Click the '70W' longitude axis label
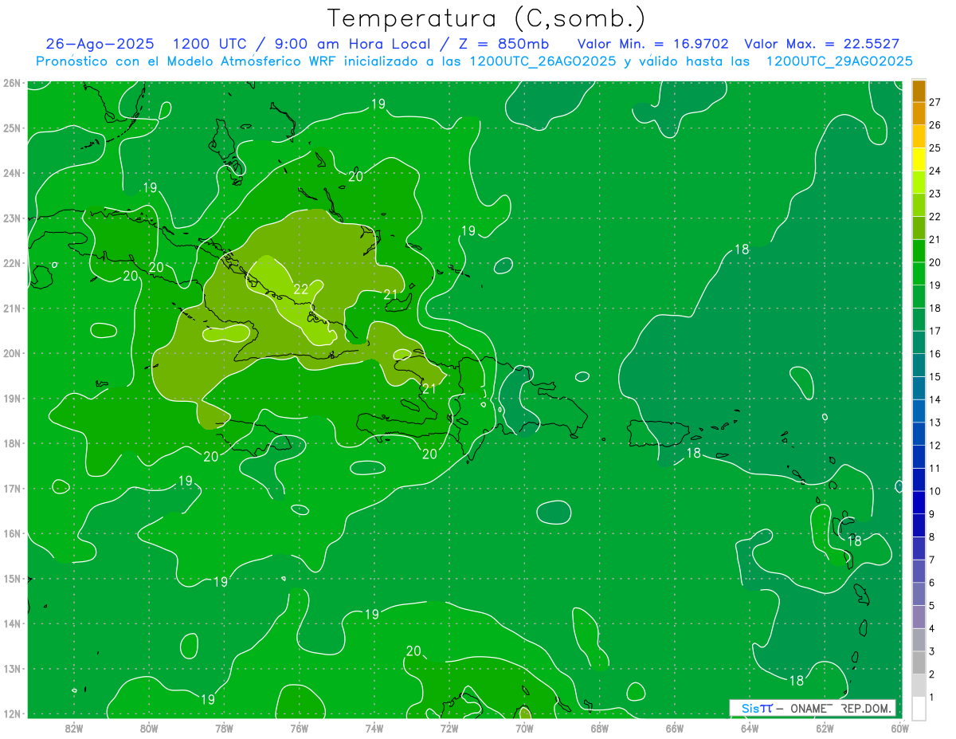 524,727
